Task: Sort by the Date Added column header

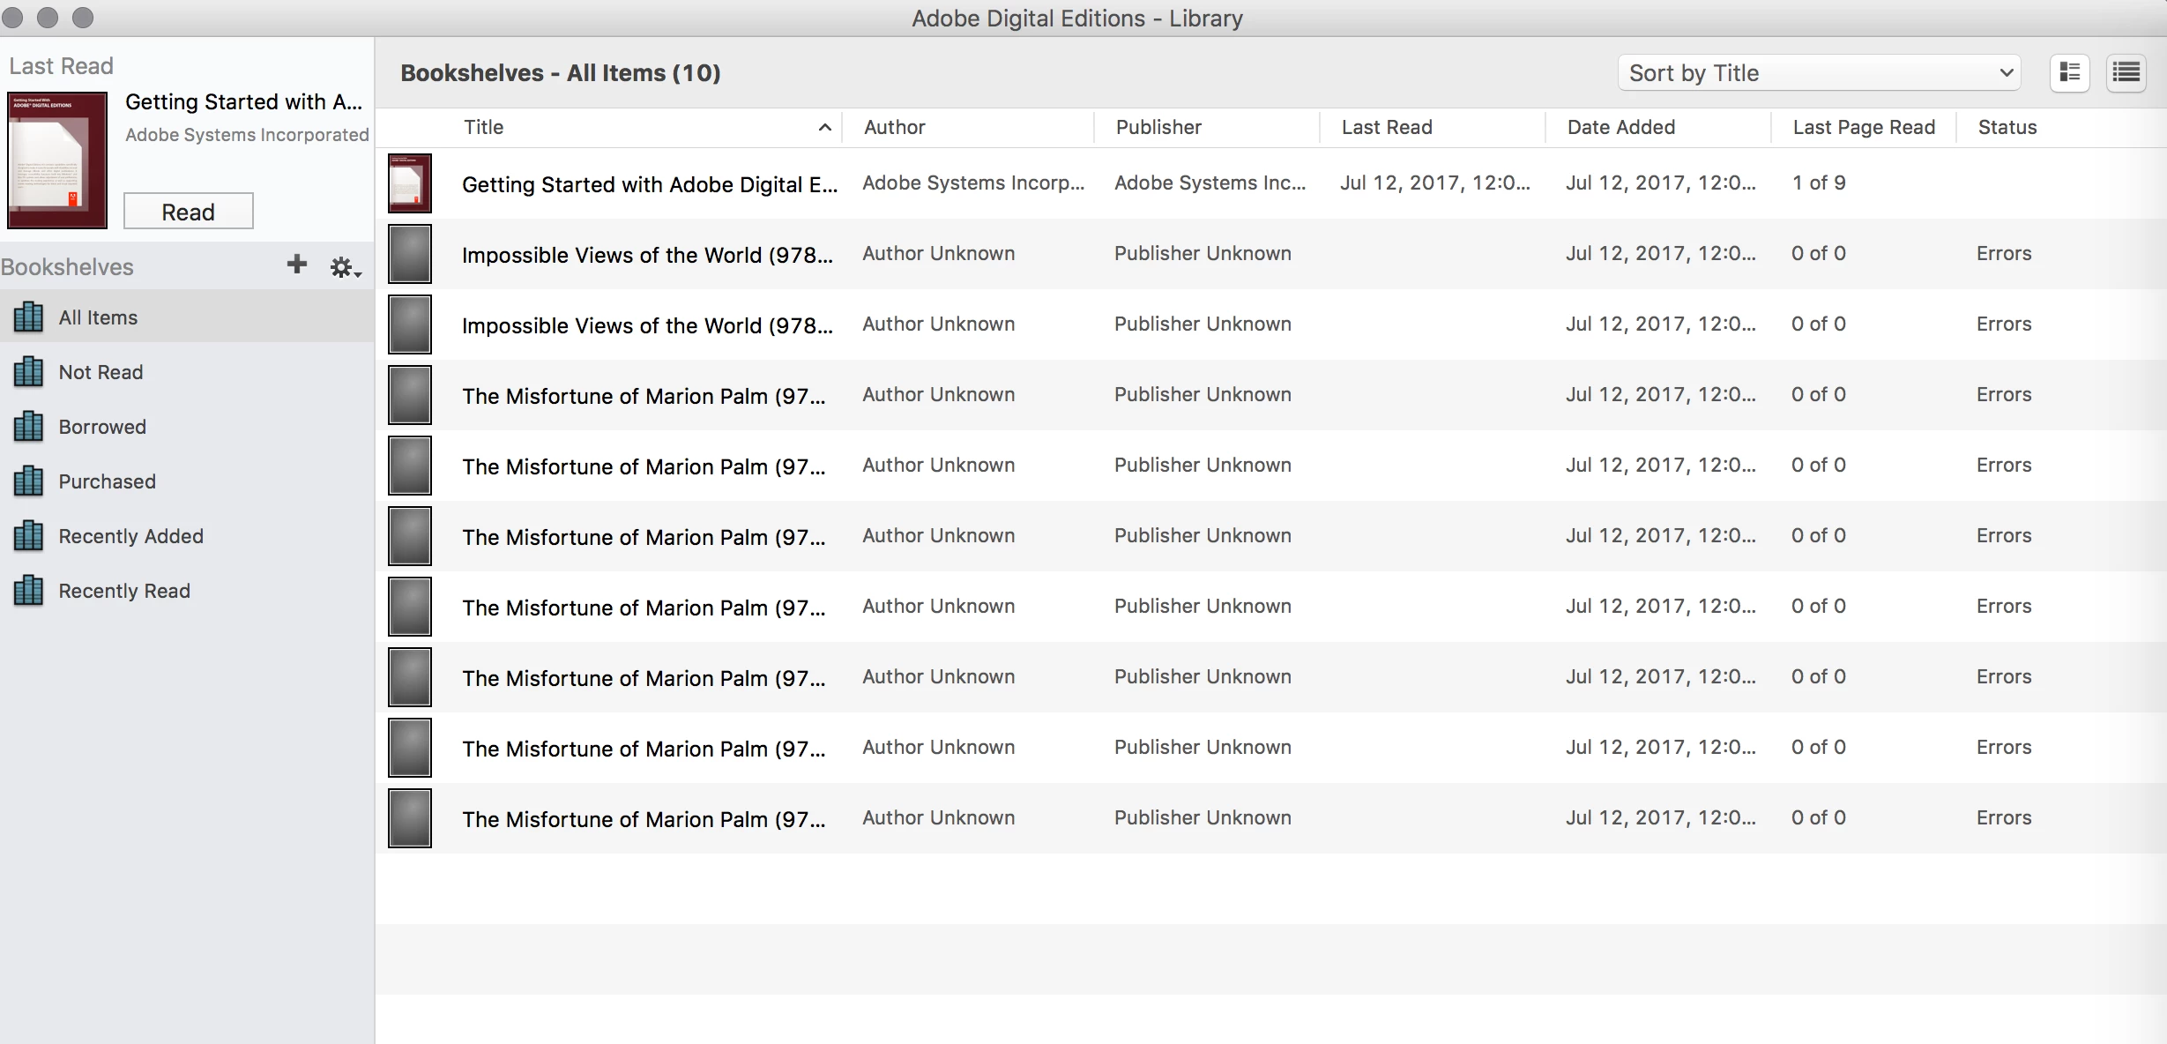Action: 1620,128
